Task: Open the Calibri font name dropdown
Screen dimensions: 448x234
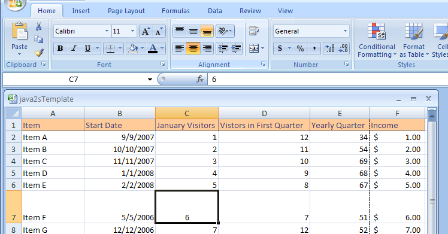Action: tap(107, 31)
